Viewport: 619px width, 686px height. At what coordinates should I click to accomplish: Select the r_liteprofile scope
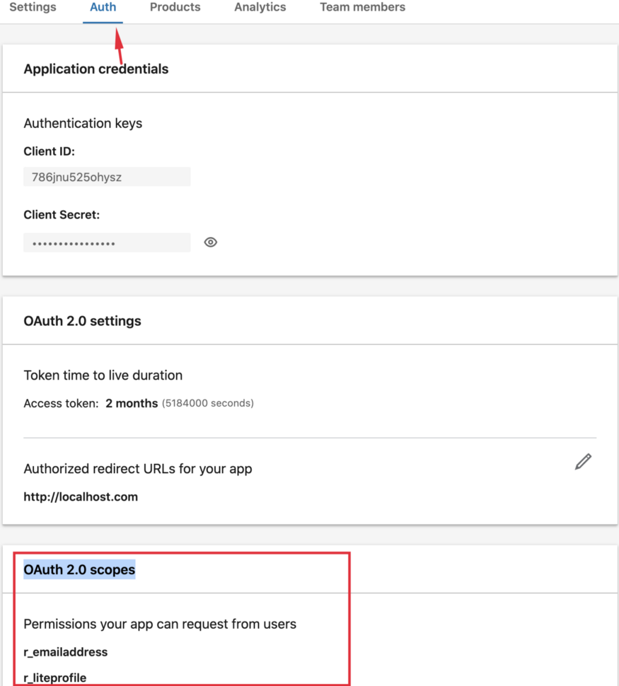(x=55, y=678)
